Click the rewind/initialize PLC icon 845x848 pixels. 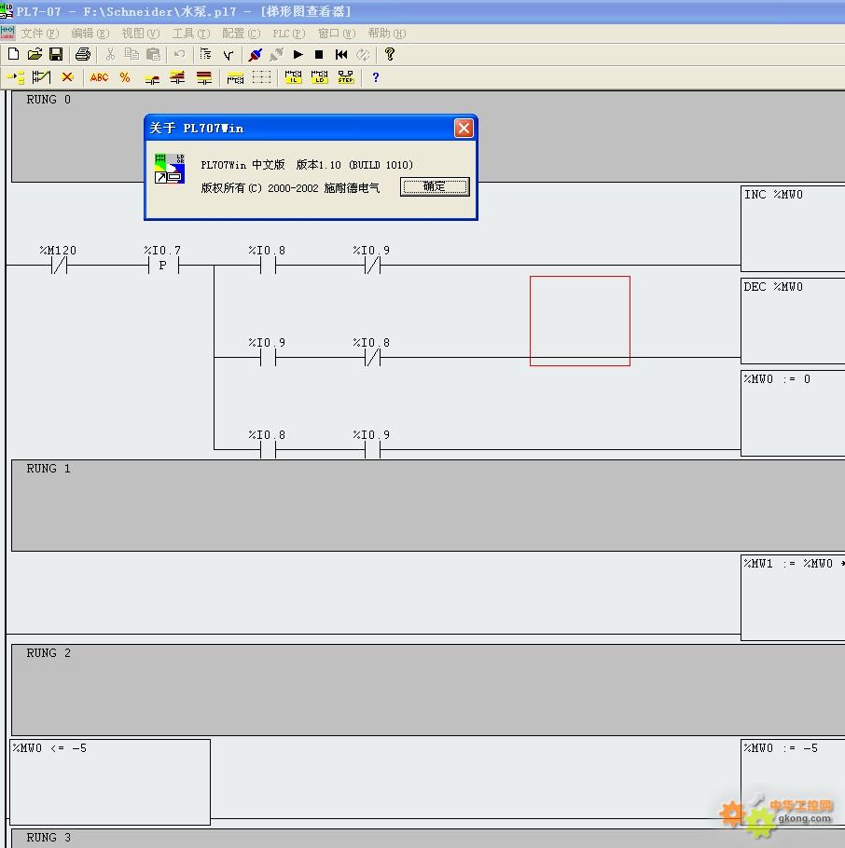[x=341, y=54]
